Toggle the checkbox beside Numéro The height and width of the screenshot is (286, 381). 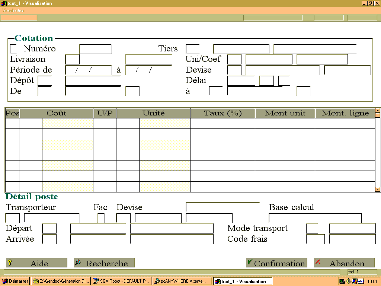(x=13, y=49)
